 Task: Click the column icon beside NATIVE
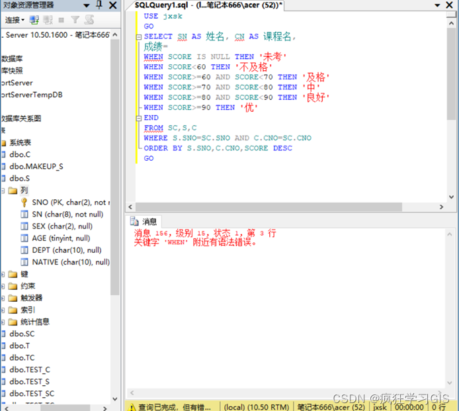[24, 262]
